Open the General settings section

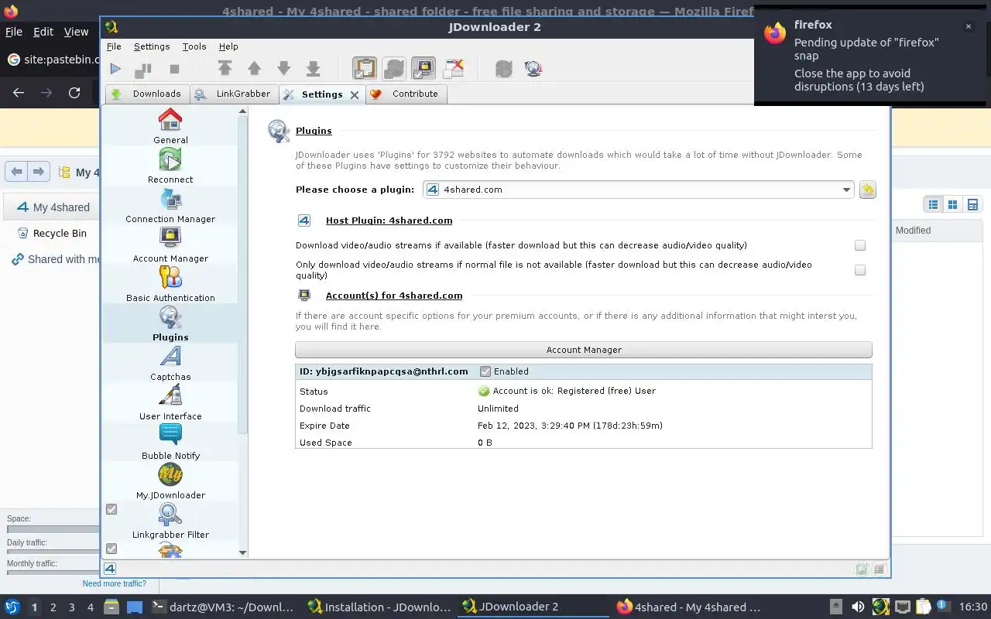click(170, 126)
